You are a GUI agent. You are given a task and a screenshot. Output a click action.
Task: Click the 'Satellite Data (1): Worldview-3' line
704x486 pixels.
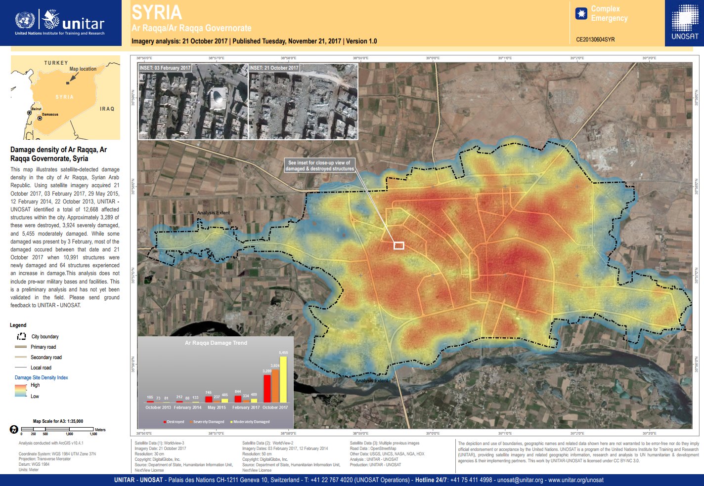[x=159, y=443]
